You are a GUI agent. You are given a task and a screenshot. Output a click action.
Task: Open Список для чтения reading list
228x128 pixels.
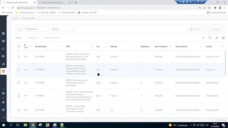click(x=216, y=13)
